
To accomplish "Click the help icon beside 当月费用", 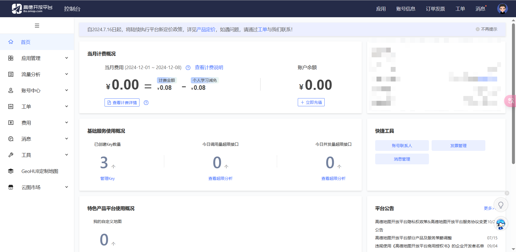I will pyautogui.click(x=188, y=68).
